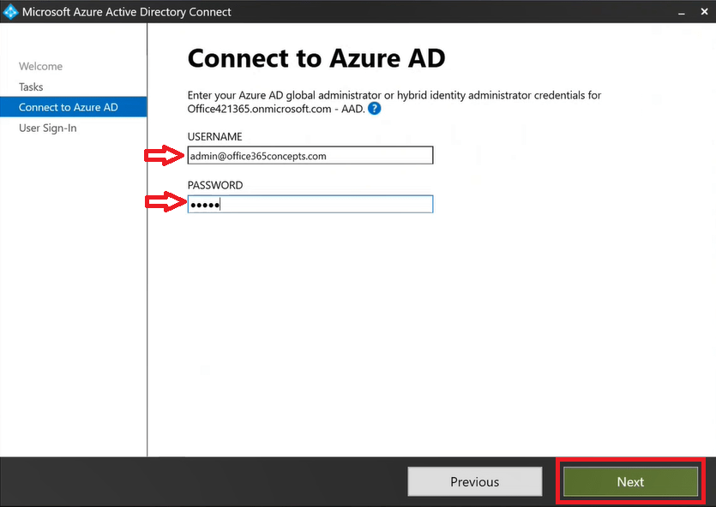716x507 pixels.
Task: Click the red arrow beside the password field
Action: pos(163,203)
